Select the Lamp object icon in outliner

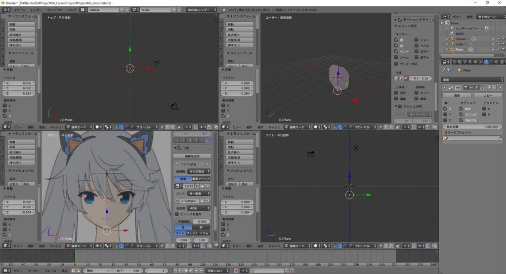pos(453,44)
